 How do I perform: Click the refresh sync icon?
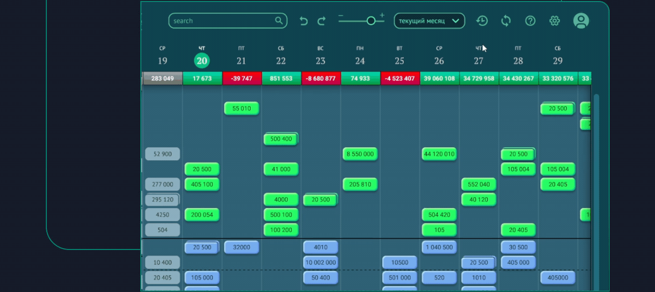506,21
